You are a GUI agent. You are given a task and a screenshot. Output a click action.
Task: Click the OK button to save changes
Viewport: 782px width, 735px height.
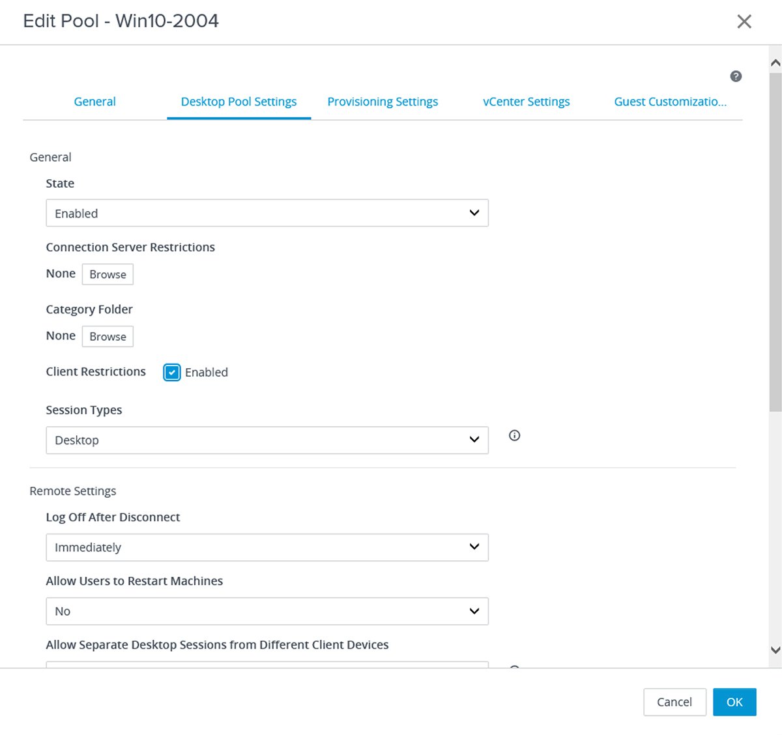click(x=734, y=702)
